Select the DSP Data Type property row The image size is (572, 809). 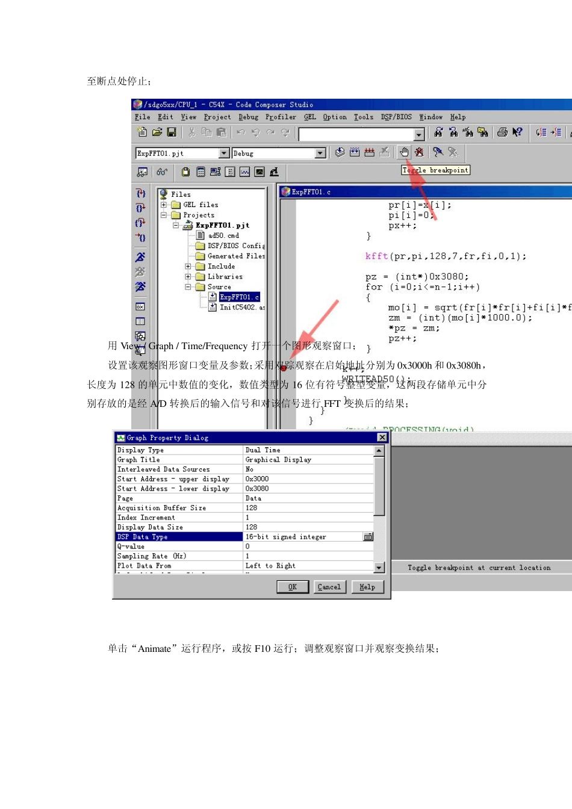(x=179, y=537)
